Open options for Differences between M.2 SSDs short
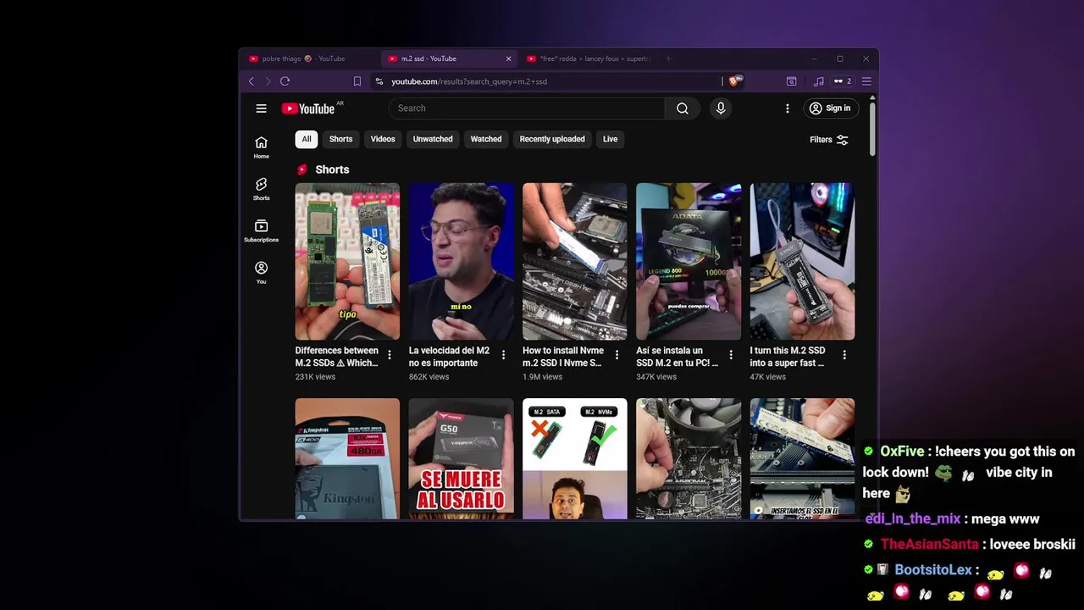This screenshot has width=1084, height=610. click(390, 355)
